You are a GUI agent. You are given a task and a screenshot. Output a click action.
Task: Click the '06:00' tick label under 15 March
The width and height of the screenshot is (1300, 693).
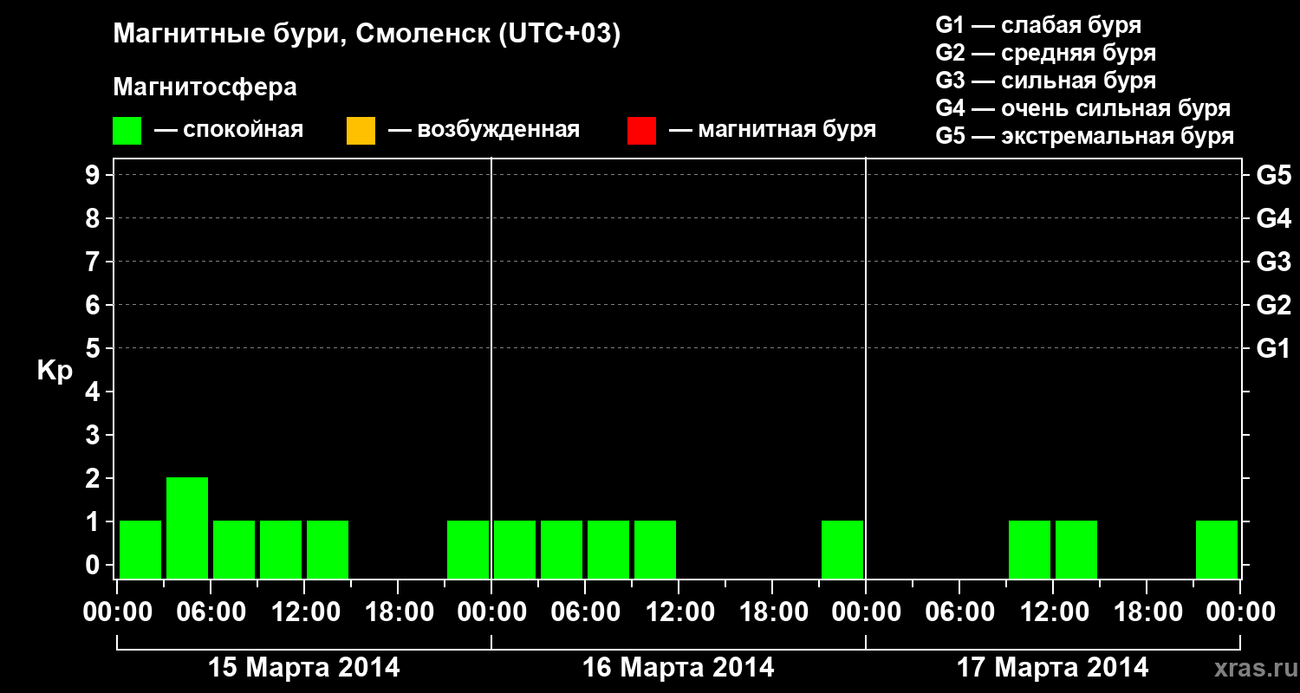[x=211, y=612]
